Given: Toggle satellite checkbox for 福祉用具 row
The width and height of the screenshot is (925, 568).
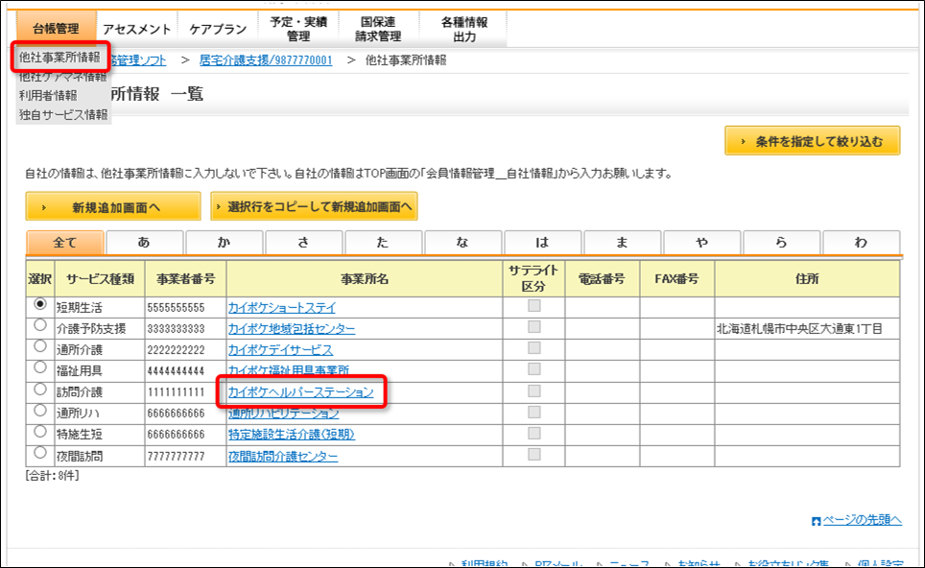Looking at the screenshot, I should click(534, 369).
